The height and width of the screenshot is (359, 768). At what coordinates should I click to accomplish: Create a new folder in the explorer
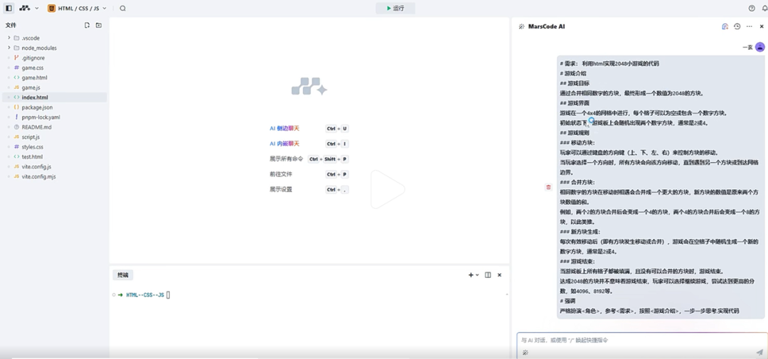point(98,25)
